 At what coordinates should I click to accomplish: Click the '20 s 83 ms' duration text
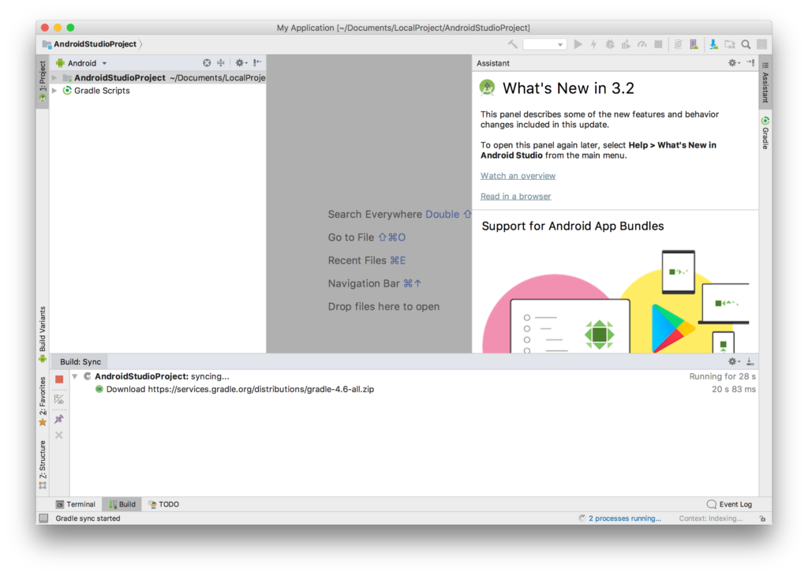[734, 390]
